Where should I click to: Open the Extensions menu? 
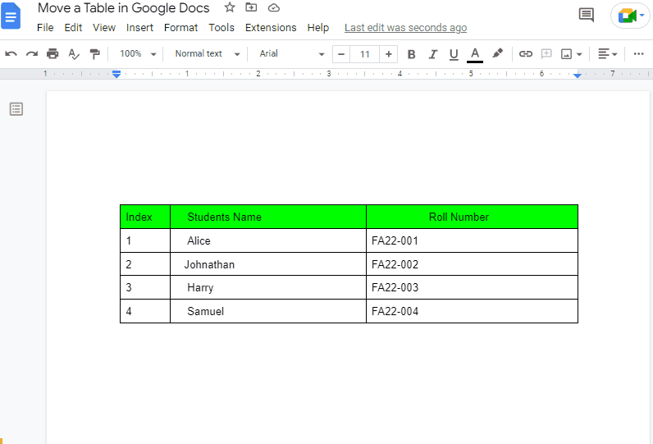click(271, 27)
